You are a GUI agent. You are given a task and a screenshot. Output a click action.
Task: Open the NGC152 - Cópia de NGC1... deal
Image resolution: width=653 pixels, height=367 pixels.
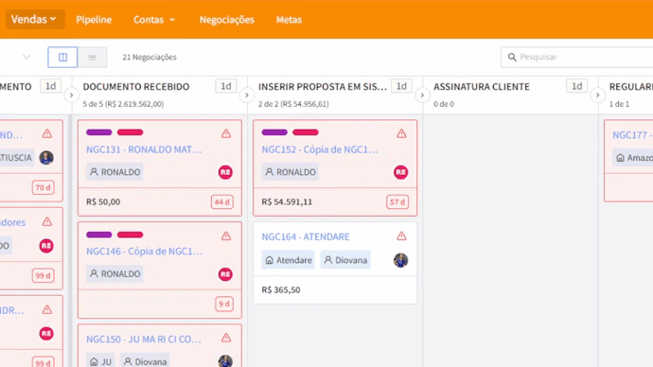coord(320,149)
